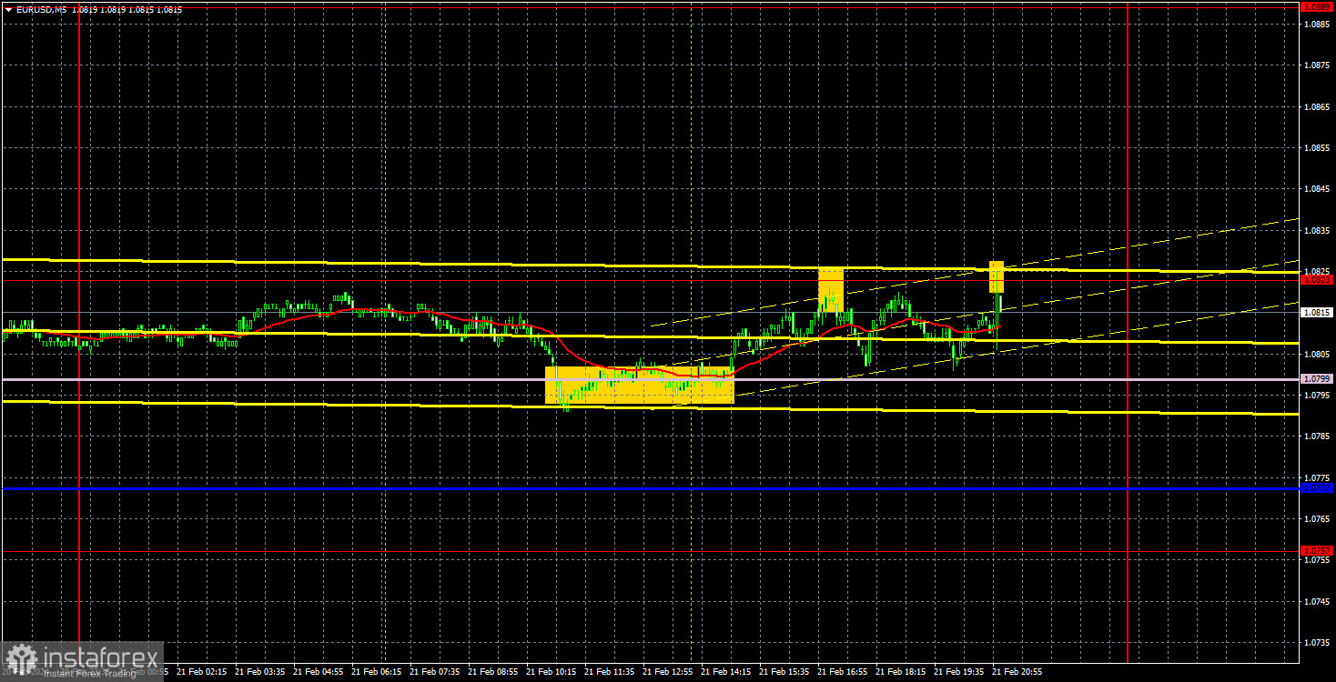The width and height of the screenshot is (1336, 682).
Task: Click the 21 Feb 03:35 time label
Action: coord(259,672)
